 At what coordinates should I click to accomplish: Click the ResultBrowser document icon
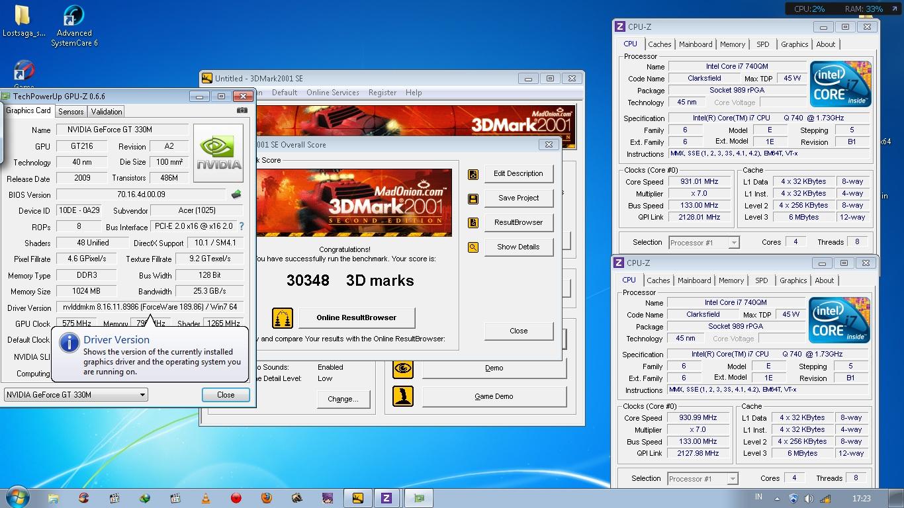[x=473, y=223]
